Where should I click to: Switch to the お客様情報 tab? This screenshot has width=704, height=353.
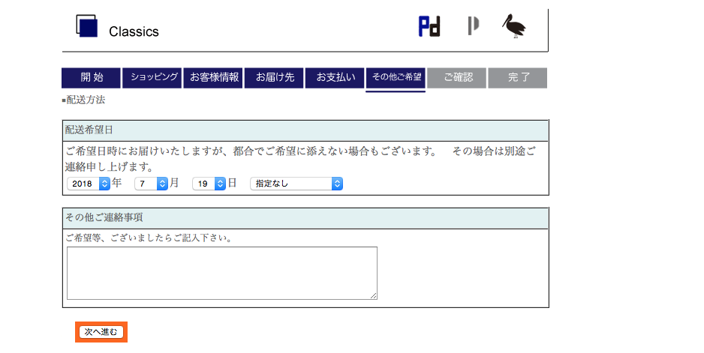pyautogui.click(x=213, y=78)
